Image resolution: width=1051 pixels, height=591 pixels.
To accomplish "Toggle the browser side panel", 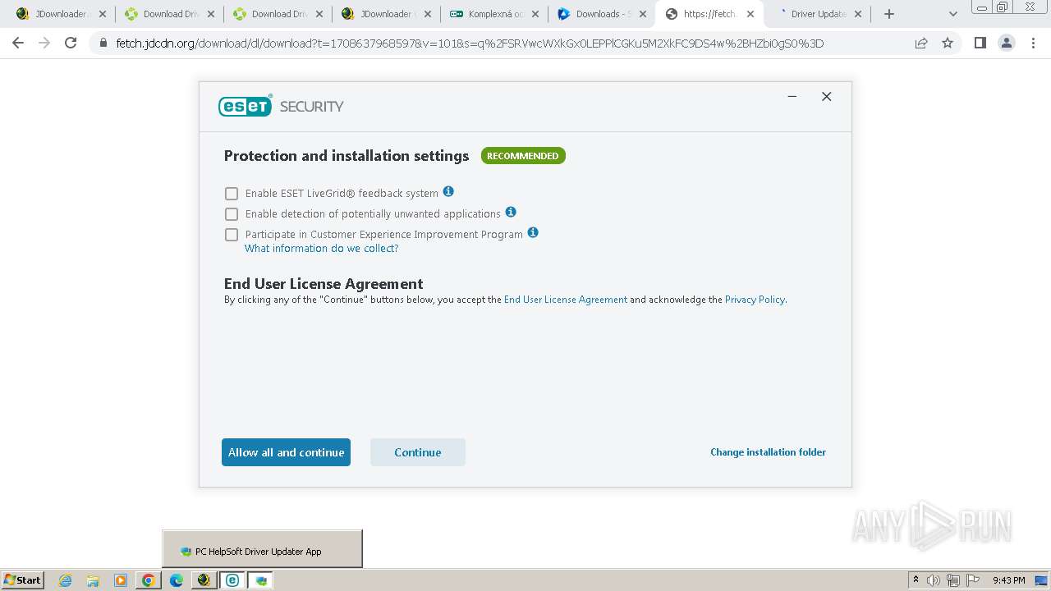I will [x=980, y=43].
